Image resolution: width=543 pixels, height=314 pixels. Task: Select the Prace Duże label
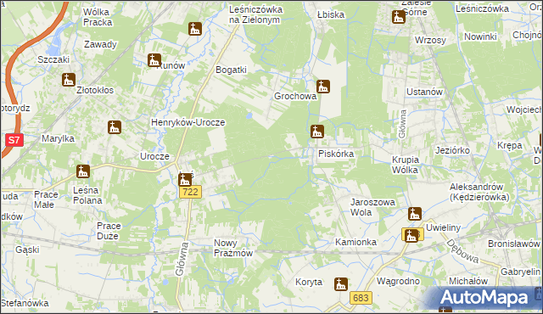pos(109,231)
